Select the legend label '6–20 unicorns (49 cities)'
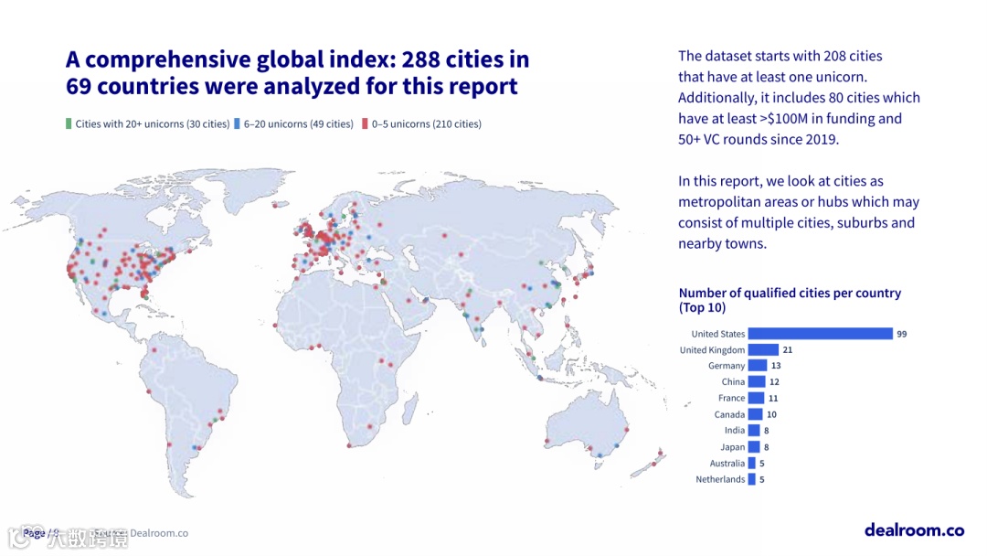Image resolution: width=987 pixels, height=556 pixels. tap(298, 124)
